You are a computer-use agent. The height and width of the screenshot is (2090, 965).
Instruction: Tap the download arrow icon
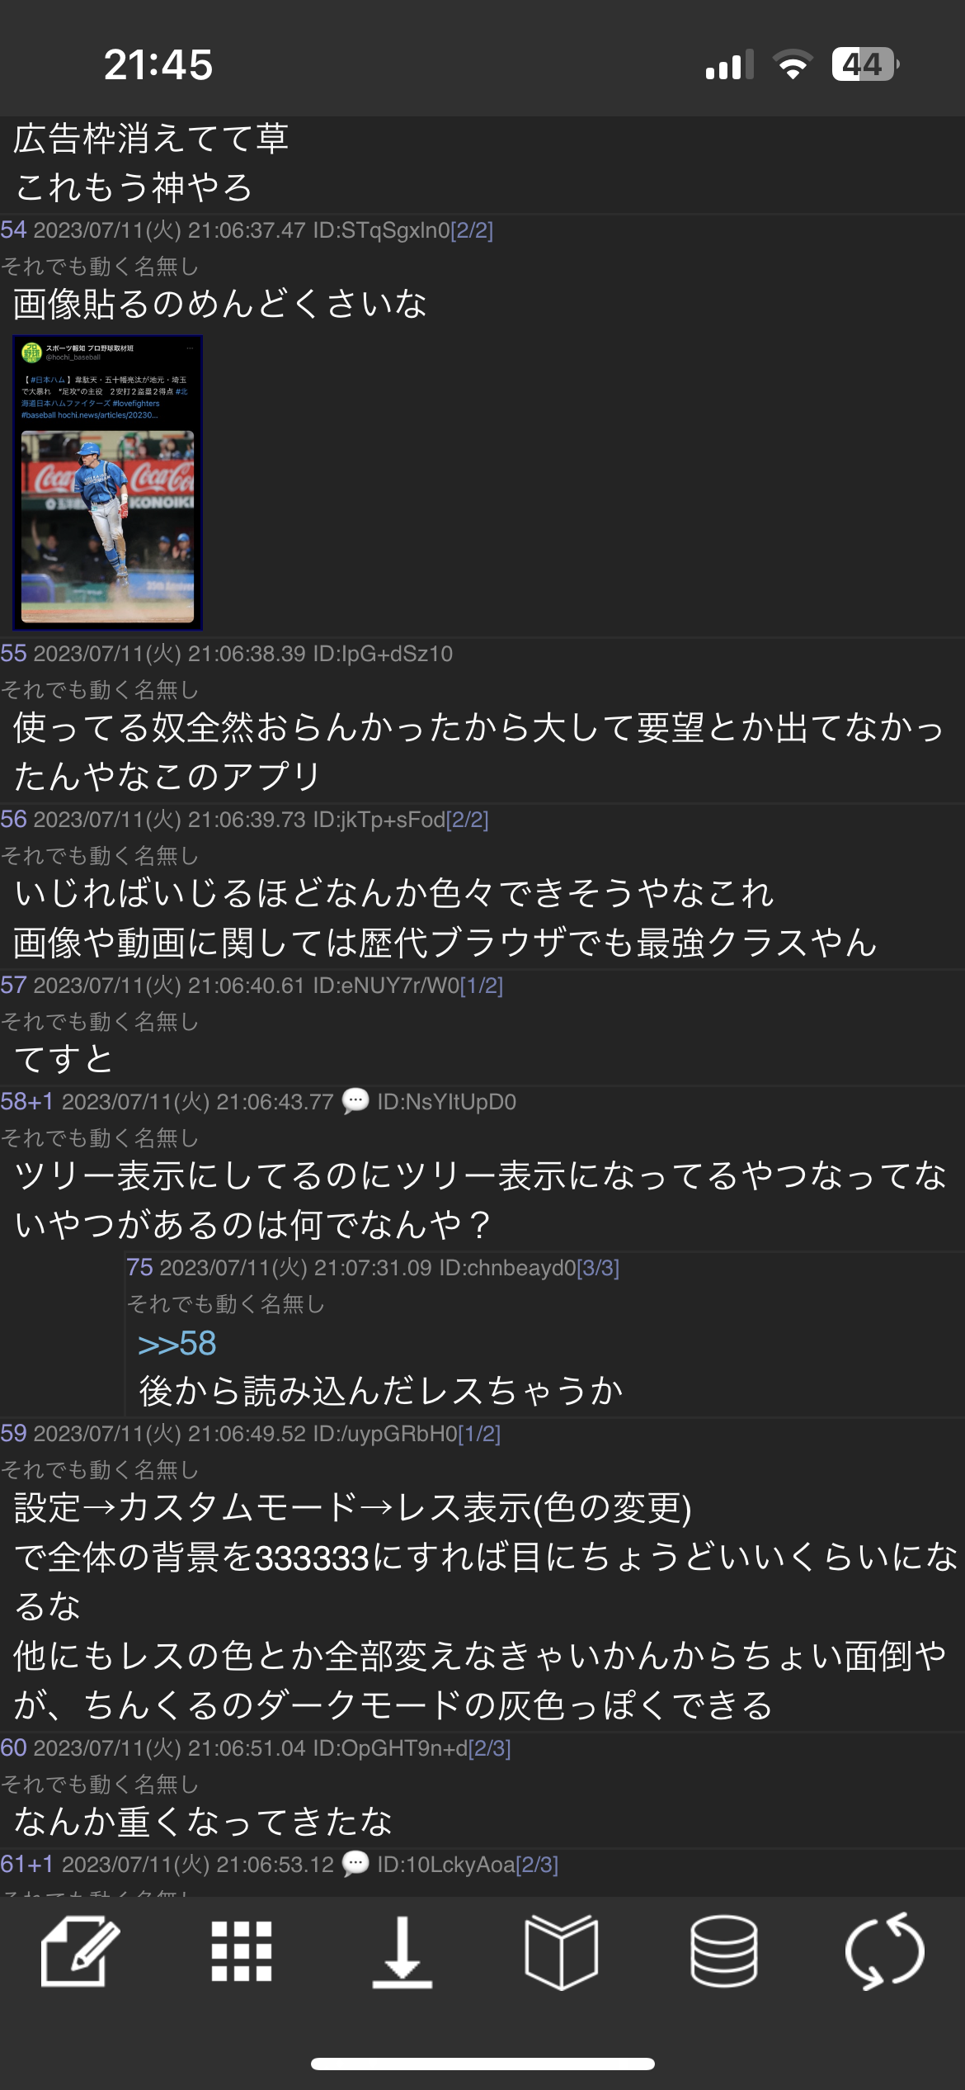coord(402,1951)
